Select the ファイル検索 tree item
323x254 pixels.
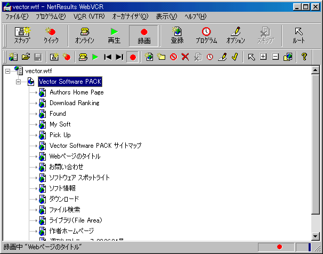tap(64, 210)
